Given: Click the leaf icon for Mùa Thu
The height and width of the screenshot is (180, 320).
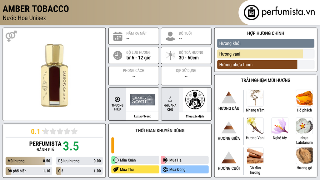Looking at the screenshot, I should (116, 169).
